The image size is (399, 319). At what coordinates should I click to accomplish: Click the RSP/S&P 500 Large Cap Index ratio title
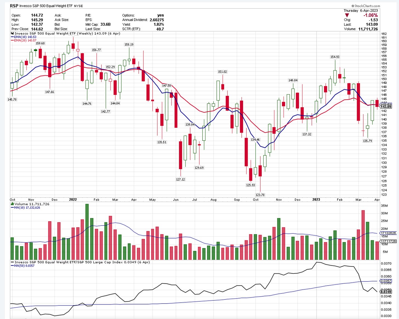pos(82,262)
